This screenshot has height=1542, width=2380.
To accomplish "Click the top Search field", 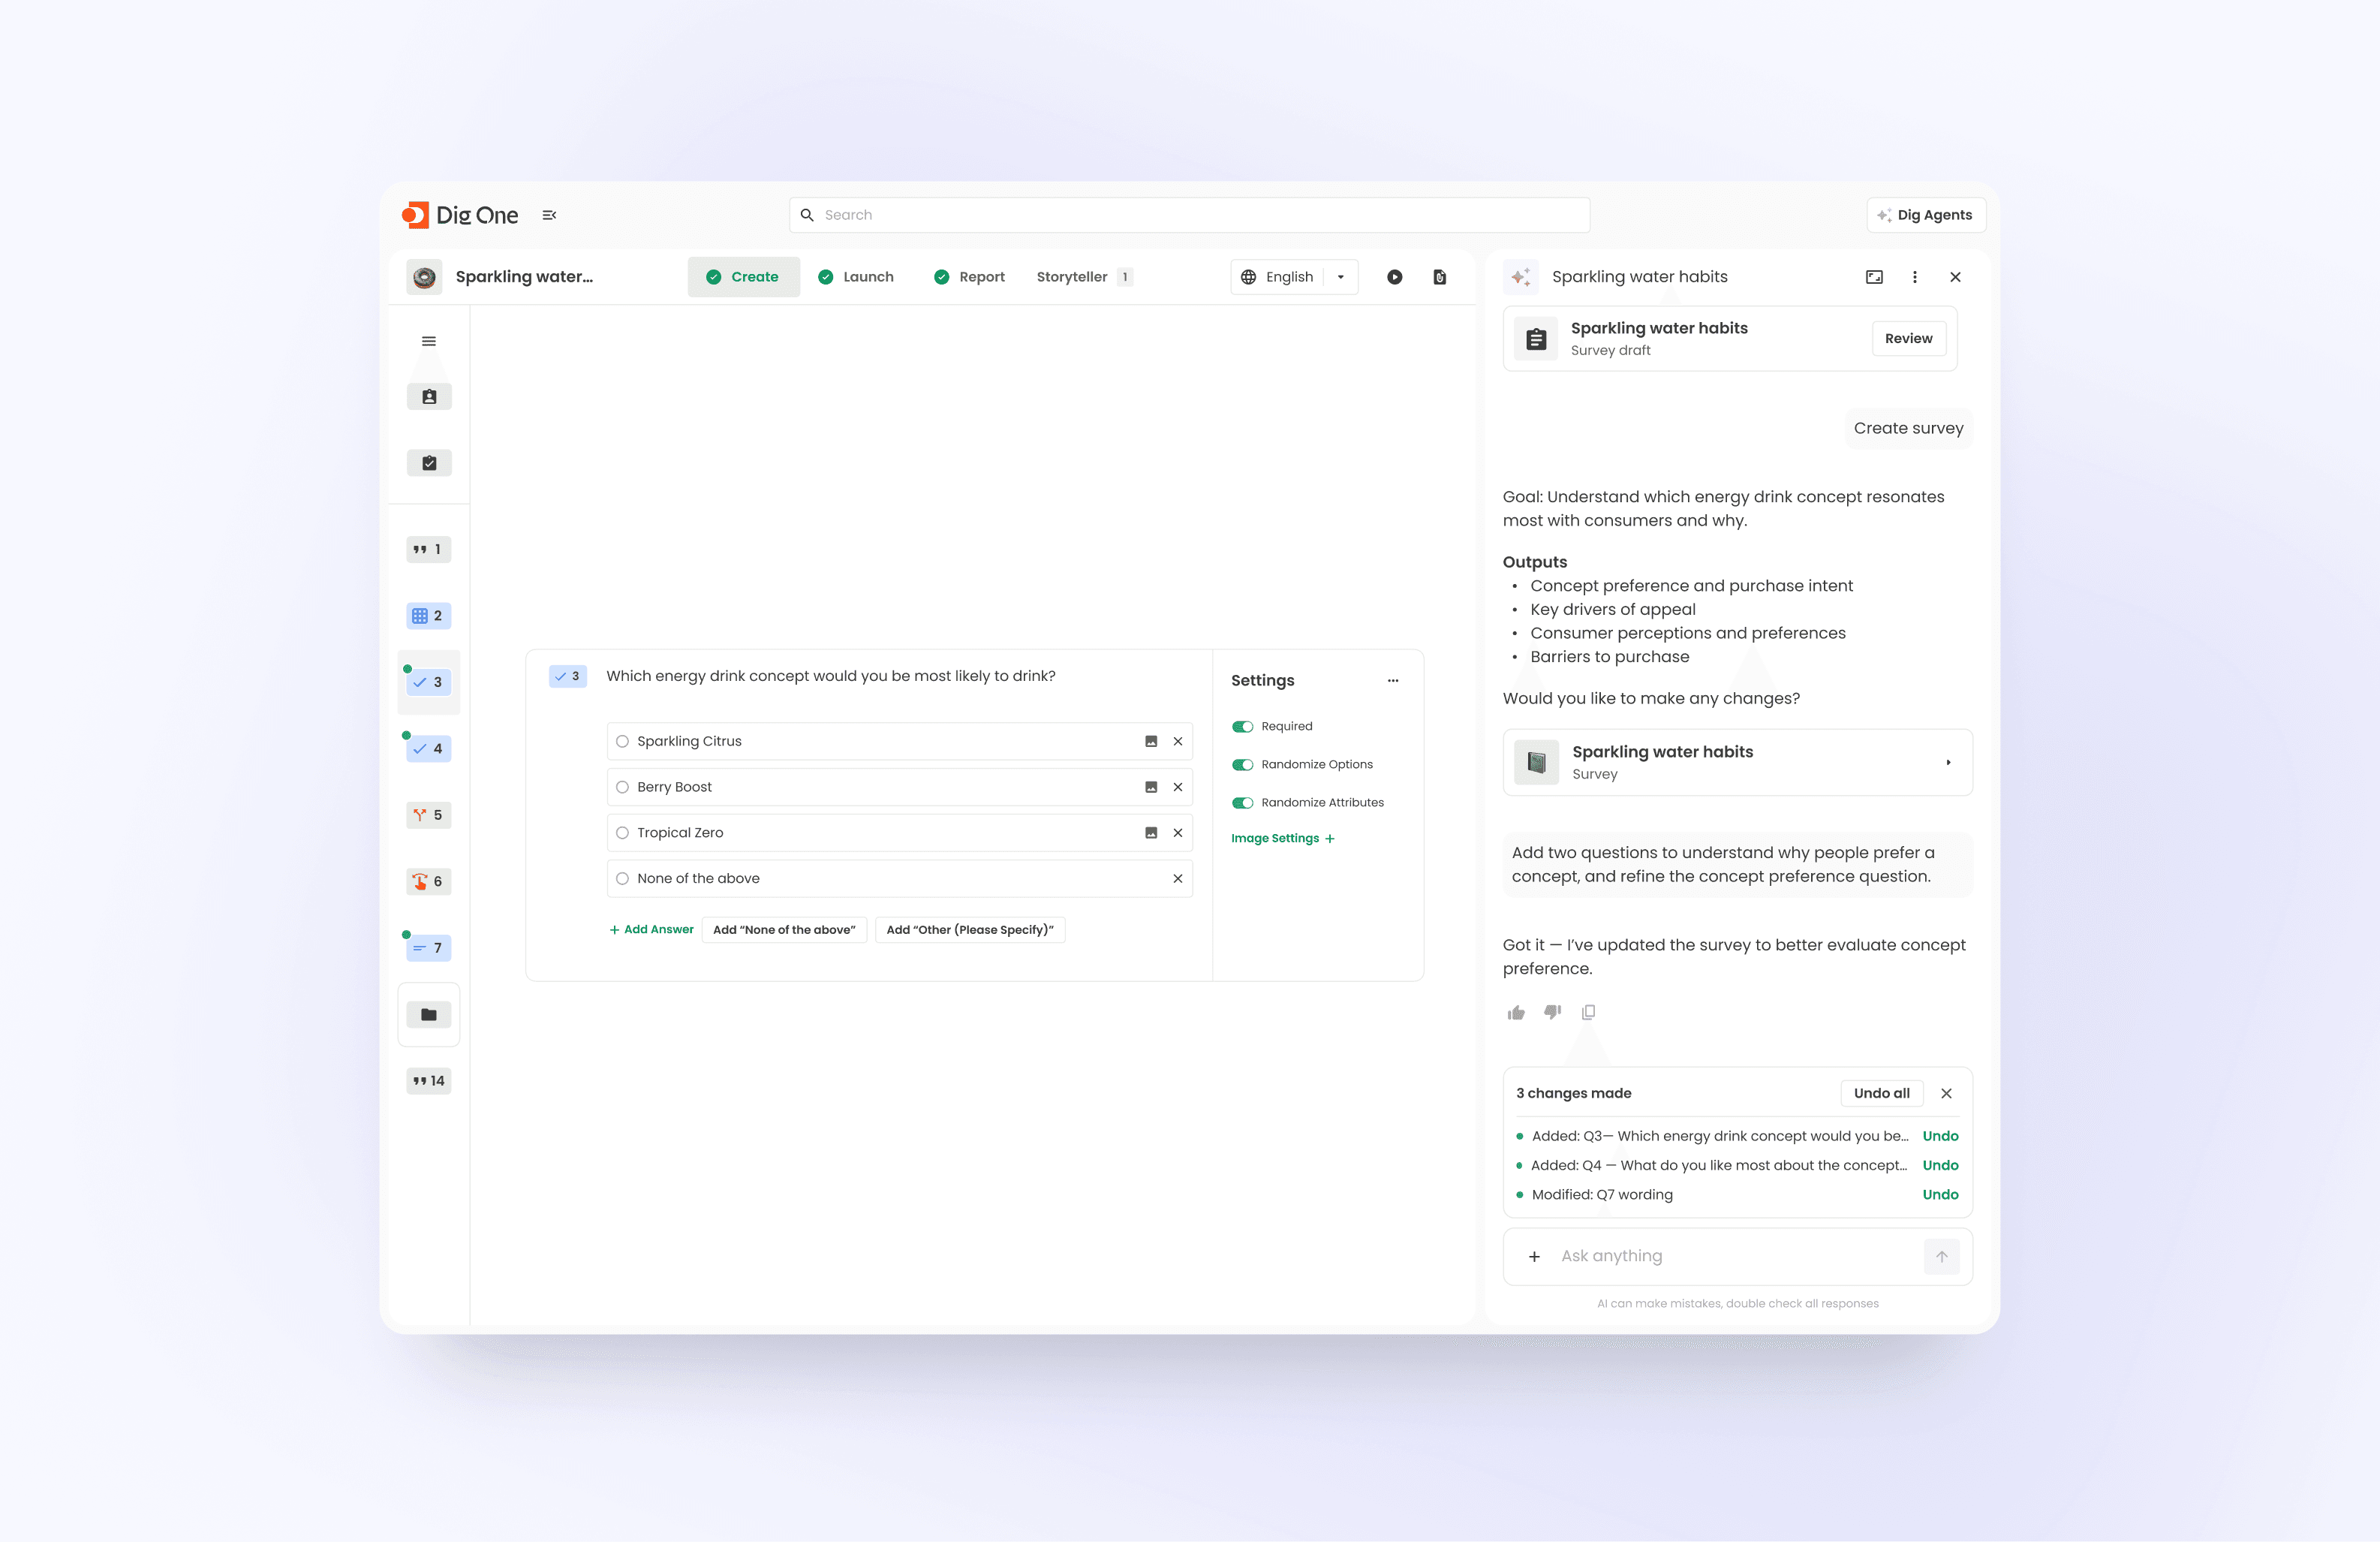I will pyautogui.click(x=1189, y=215).
